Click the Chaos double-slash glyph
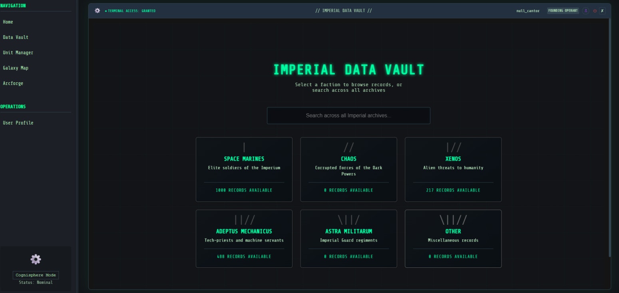The image size is (619, 293). [x=348, y=147]
